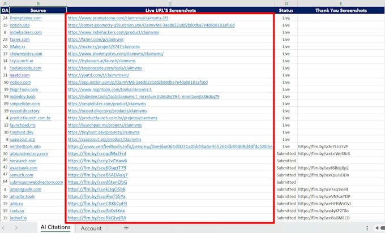Open the aitoolsguide.com source link
The image size is (385, 233).
[x=25, y=189]
